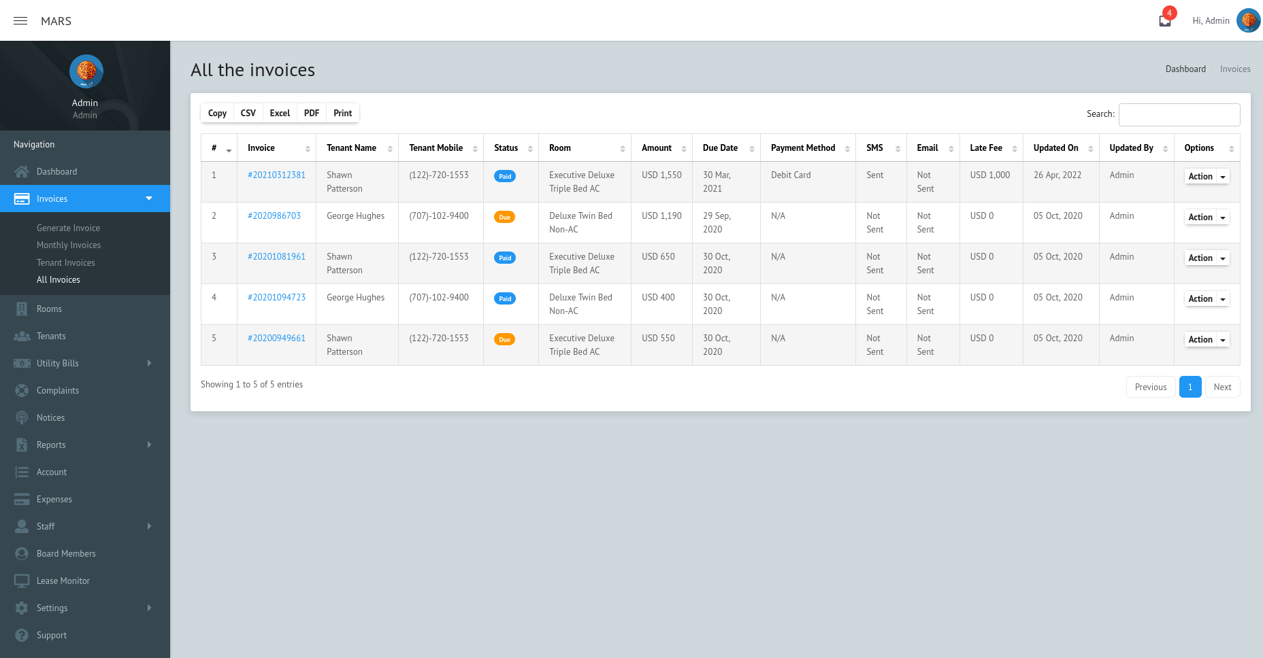
Task: Click the admin profile avatar
Action: (x=1249, y=20)
